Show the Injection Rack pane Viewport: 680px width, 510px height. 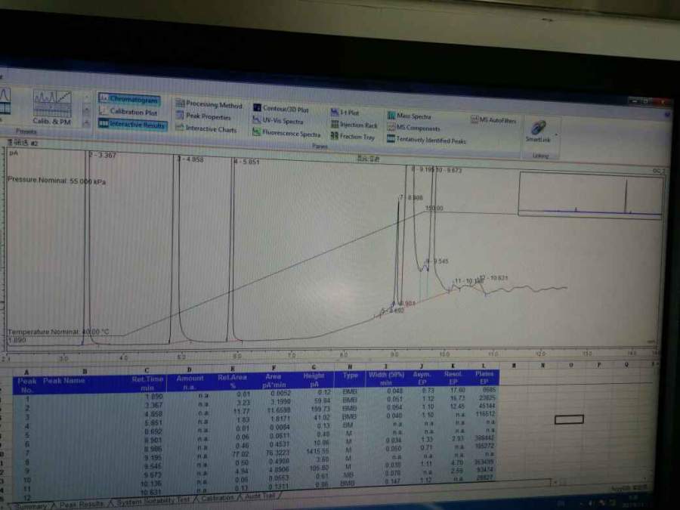coord(354,125)
